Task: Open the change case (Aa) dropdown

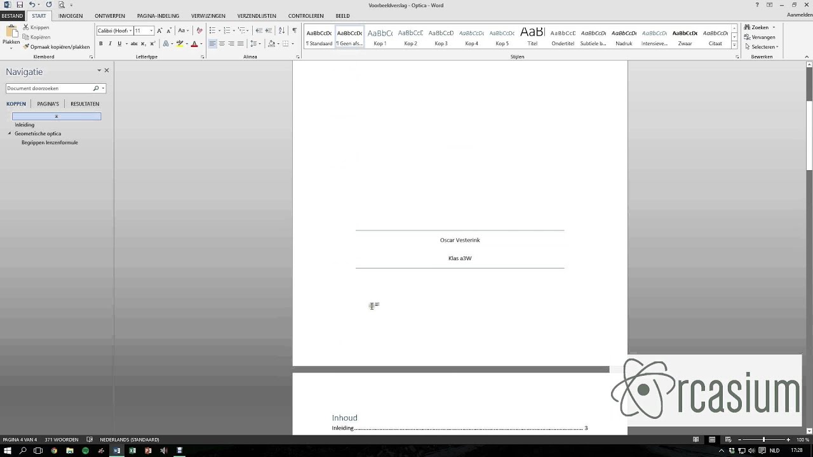Action: 183,30
